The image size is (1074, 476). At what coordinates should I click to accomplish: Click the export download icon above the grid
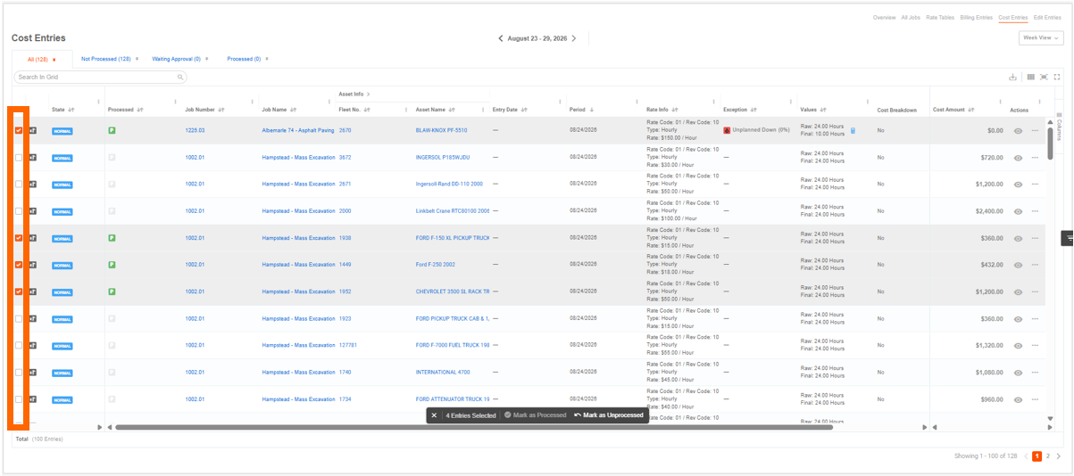click(x=1013, y=78)
